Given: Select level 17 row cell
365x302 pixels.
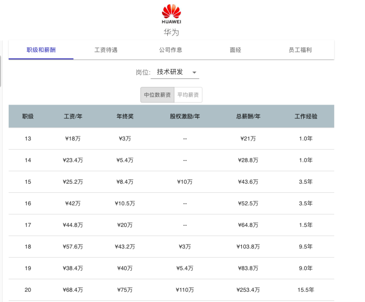Looking at the screenshot, I should [x=28, y=225].
